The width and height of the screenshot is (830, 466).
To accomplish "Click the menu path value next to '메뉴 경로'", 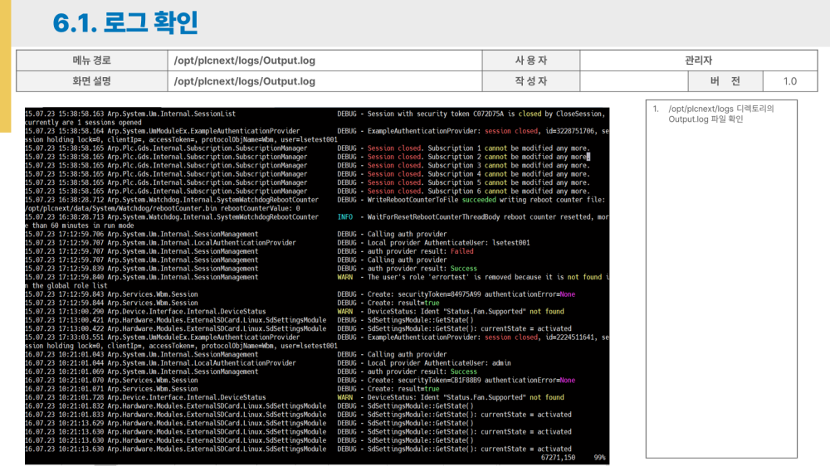I will (x=244, y=61).
